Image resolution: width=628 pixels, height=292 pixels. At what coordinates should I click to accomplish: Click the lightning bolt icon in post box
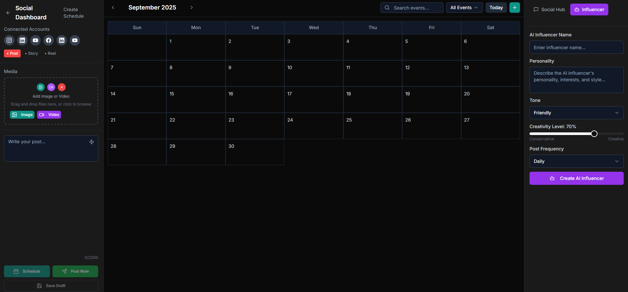coord(92,142)
